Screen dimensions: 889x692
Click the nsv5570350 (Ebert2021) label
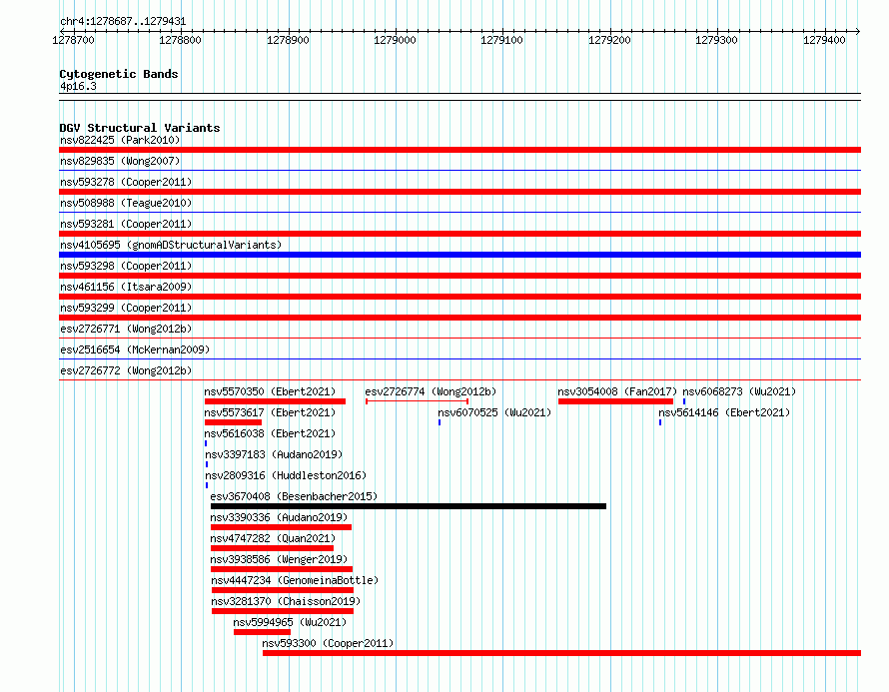point(270,391)
